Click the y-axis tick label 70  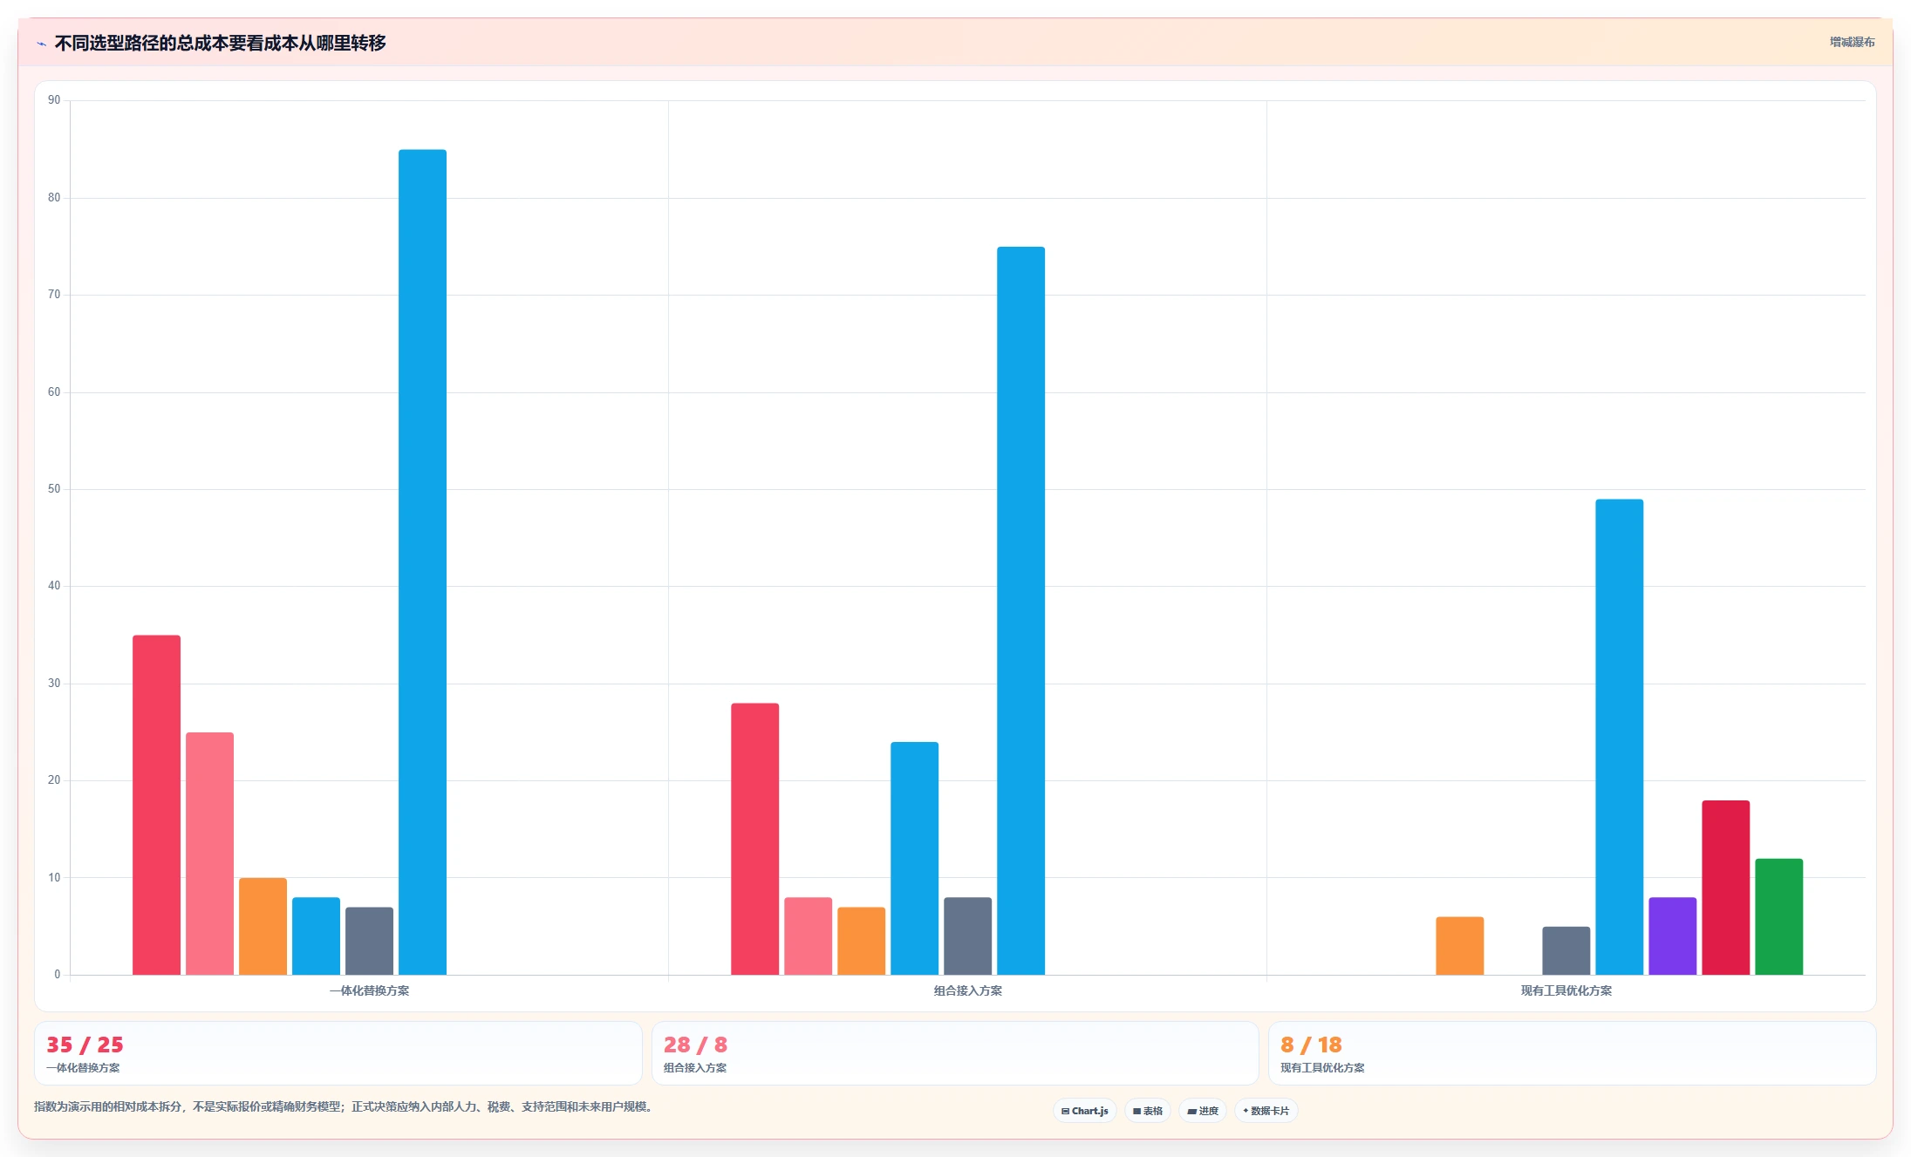54,295
